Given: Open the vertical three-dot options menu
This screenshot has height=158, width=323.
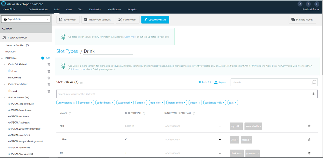Looking at the screenshot, I should pyautogui.click(x=317, y=4).
